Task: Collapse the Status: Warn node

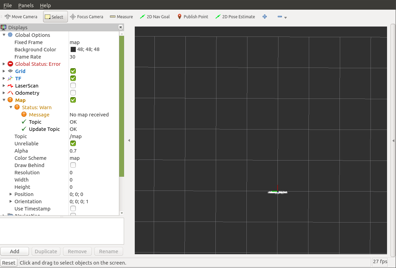Action: click(x=11, y=107)
